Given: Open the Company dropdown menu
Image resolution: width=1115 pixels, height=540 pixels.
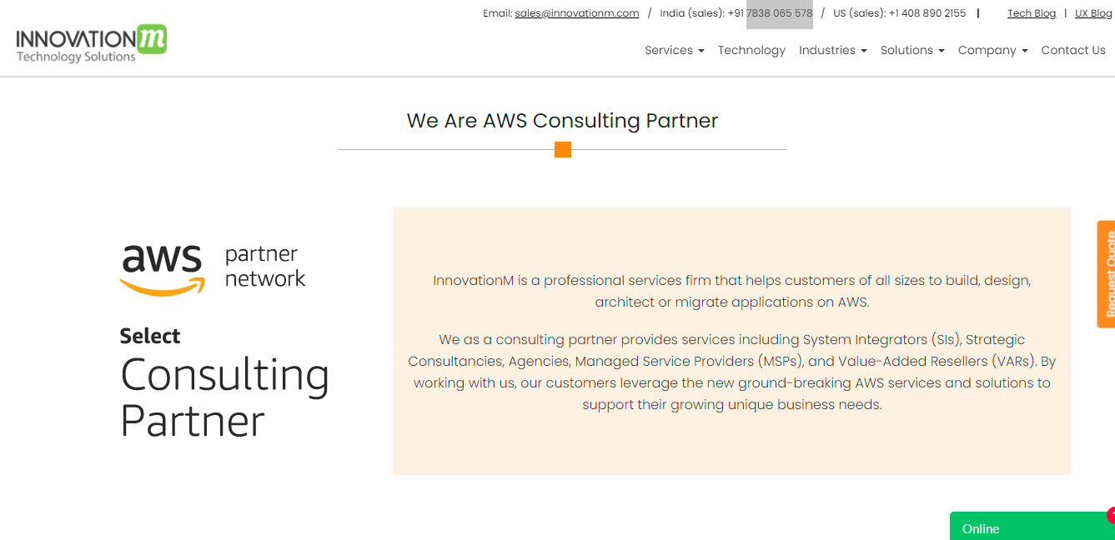Looking at the screenshot, I should (x=992, y=50).
